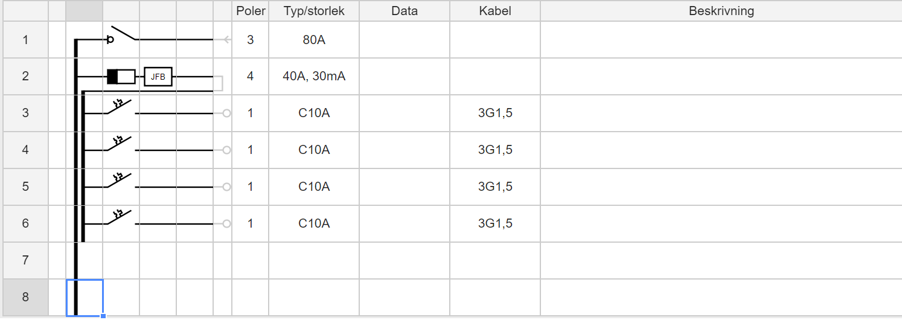Image resolution: width=902 pixels, height=320 pixels.
Task: Click the incoming arrow symbol in row 1
Action: [226, 40]
